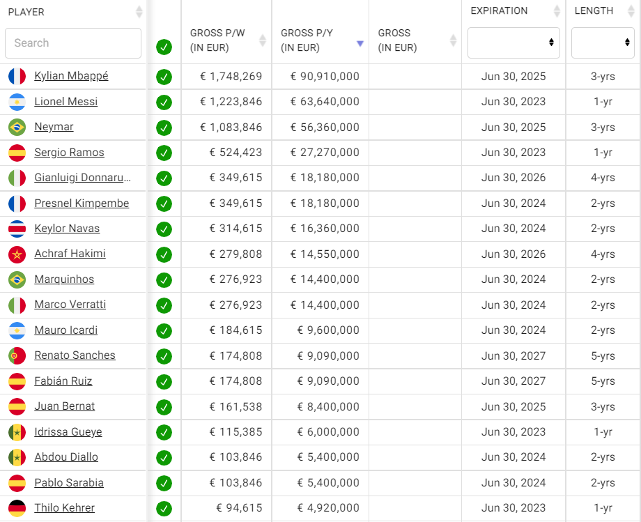
Task: Click the verified check for Lionel Messi
Action: coord(164,102)
